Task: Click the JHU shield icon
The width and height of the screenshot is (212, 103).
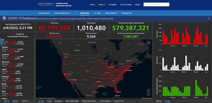Action: [4, 18]
